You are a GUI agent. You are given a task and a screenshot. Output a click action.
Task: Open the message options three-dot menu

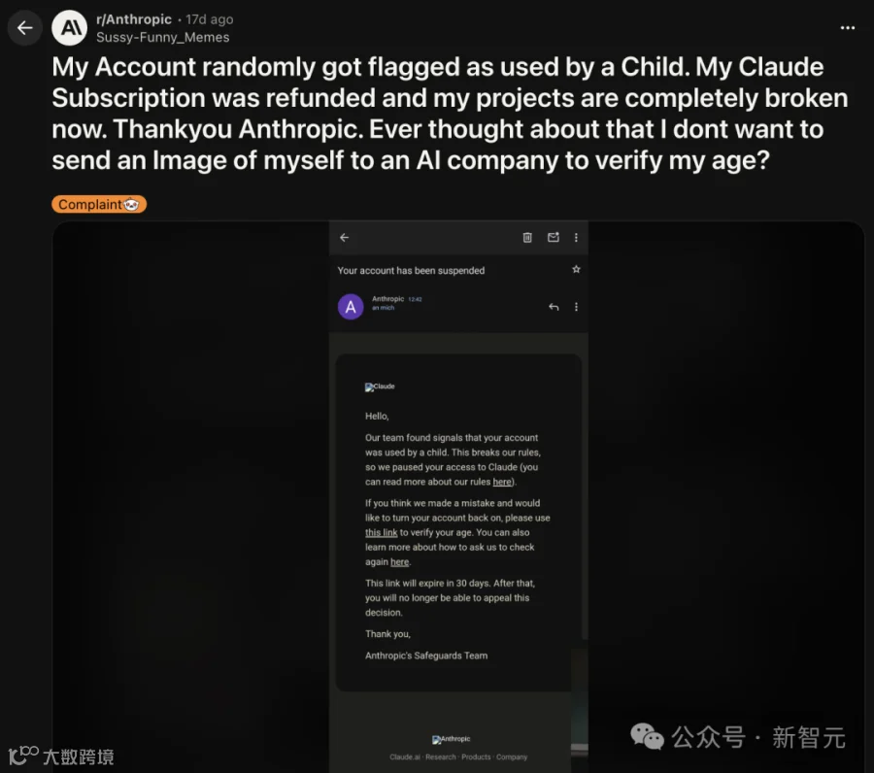(x=576, y=307)
